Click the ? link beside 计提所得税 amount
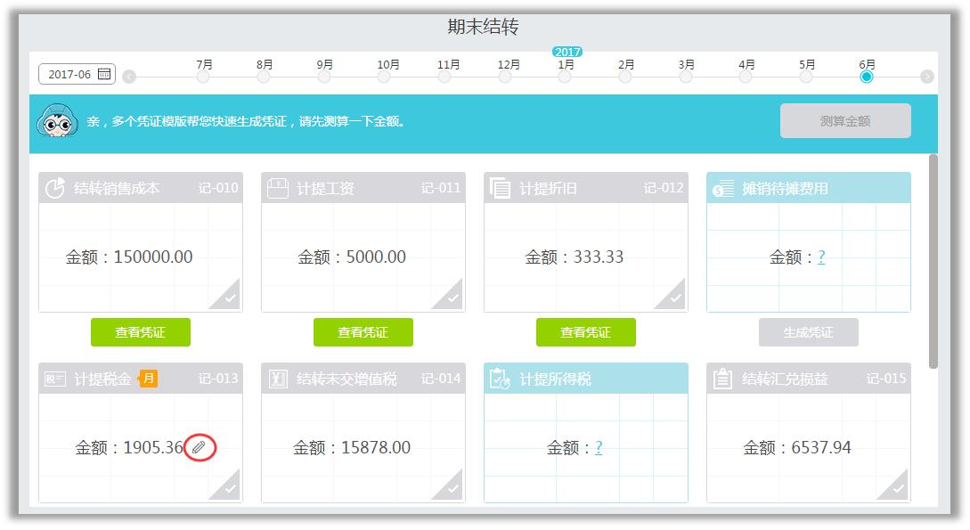Screen dimensions: 970x530 point(599,447)
